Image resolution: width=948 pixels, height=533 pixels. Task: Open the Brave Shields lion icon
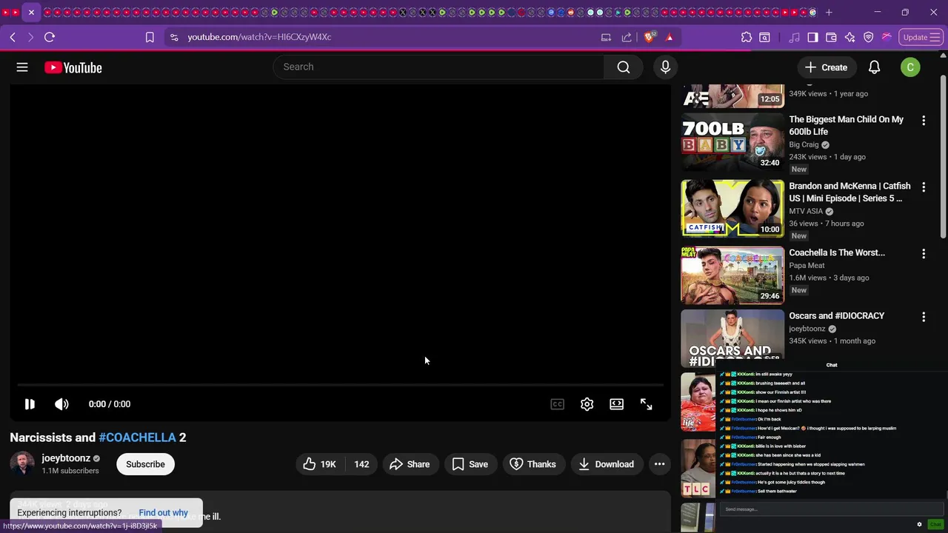pos(650,37)
